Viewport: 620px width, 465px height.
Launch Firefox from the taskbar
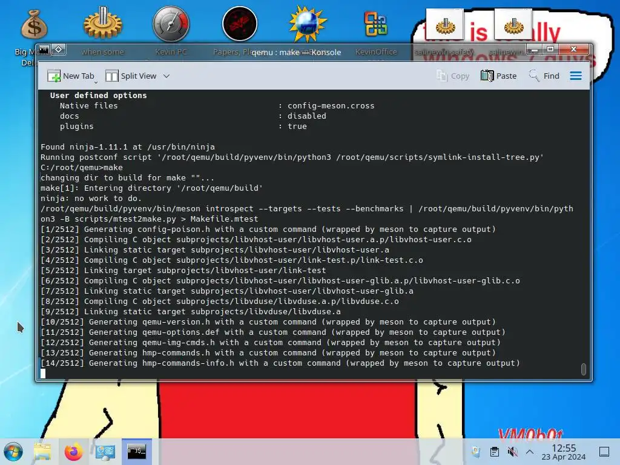[x=73, y=452]
